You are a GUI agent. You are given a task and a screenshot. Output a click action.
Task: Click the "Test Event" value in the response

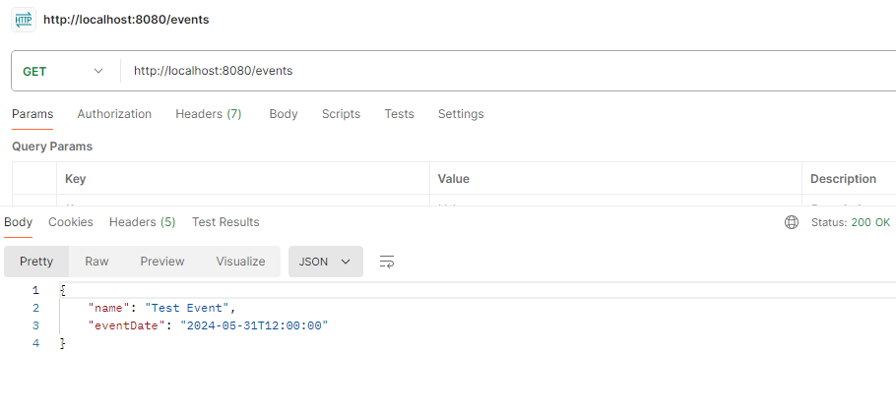[187, 309]
